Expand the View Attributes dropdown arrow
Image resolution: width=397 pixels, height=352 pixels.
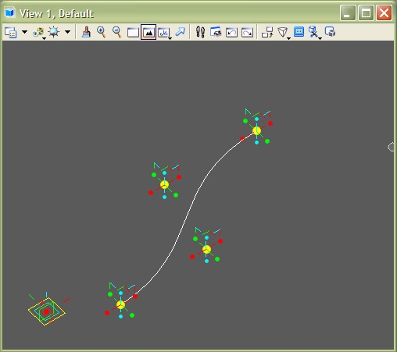[24, 32]
